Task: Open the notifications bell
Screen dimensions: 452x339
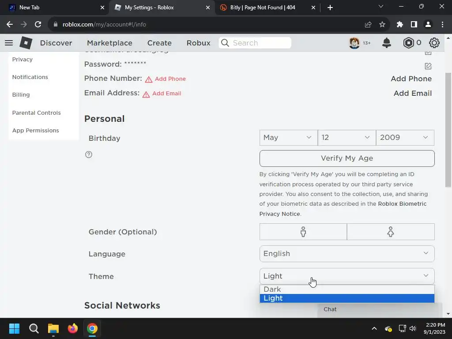Action: (x=387, y=43)
